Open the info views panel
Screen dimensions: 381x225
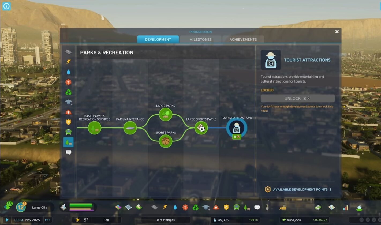pos(6,6)
